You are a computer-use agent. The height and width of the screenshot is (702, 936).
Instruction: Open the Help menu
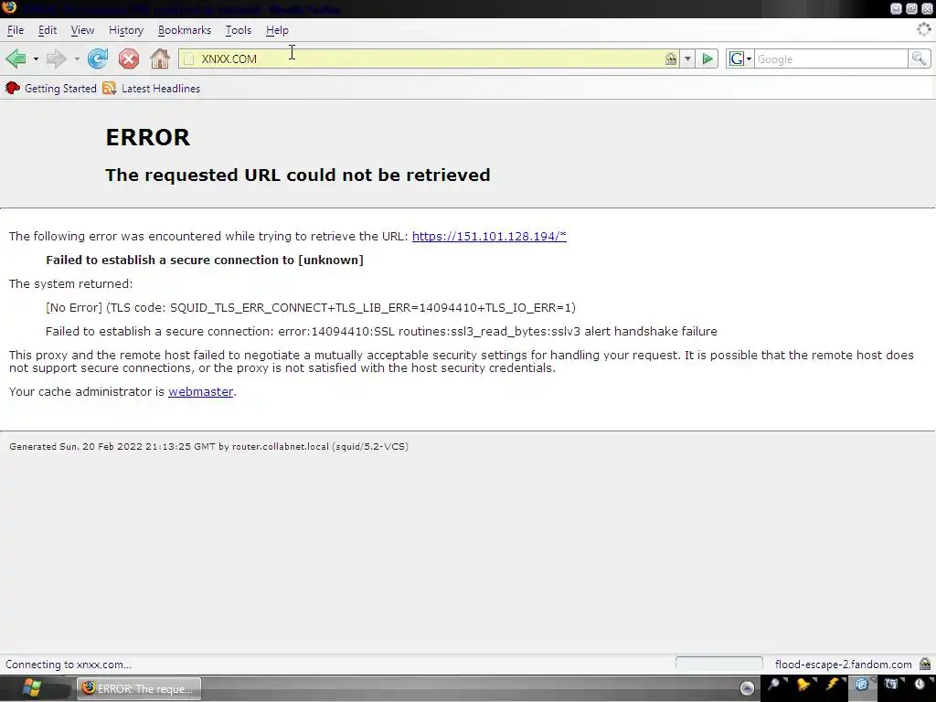coord(277,30)
